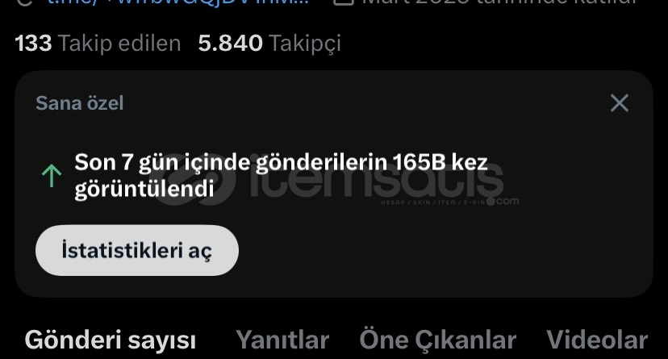Click the circular itemsatış logo emblem
Viewport: 668px width, 359px height.
(x=194, y=180)
